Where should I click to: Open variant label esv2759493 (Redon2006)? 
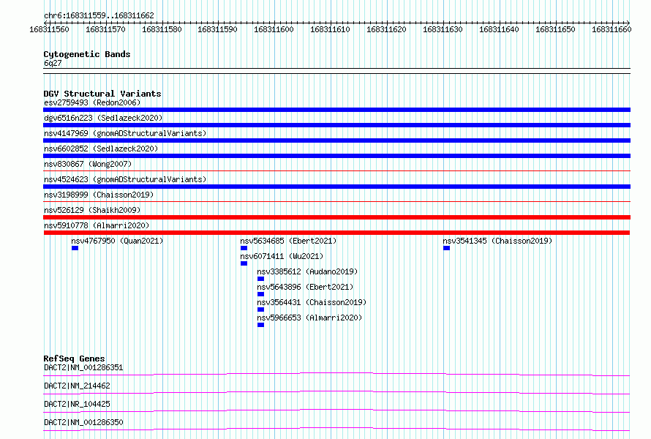click(x=92, y=102)
